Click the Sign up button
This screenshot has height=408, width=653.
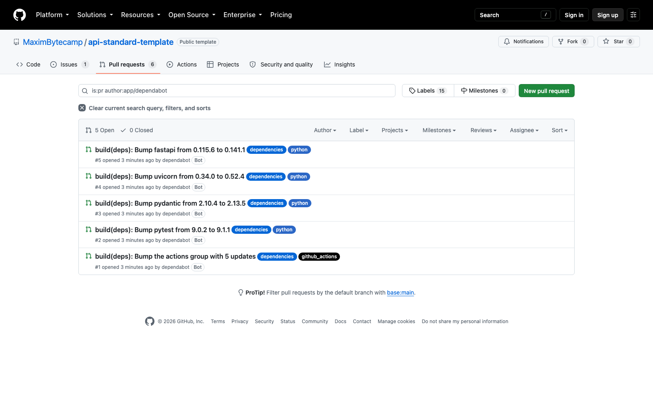coord(608,15)
